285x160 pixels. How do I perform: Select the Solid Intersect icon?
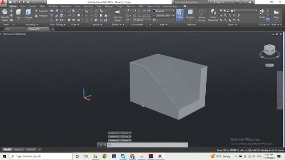52,20
